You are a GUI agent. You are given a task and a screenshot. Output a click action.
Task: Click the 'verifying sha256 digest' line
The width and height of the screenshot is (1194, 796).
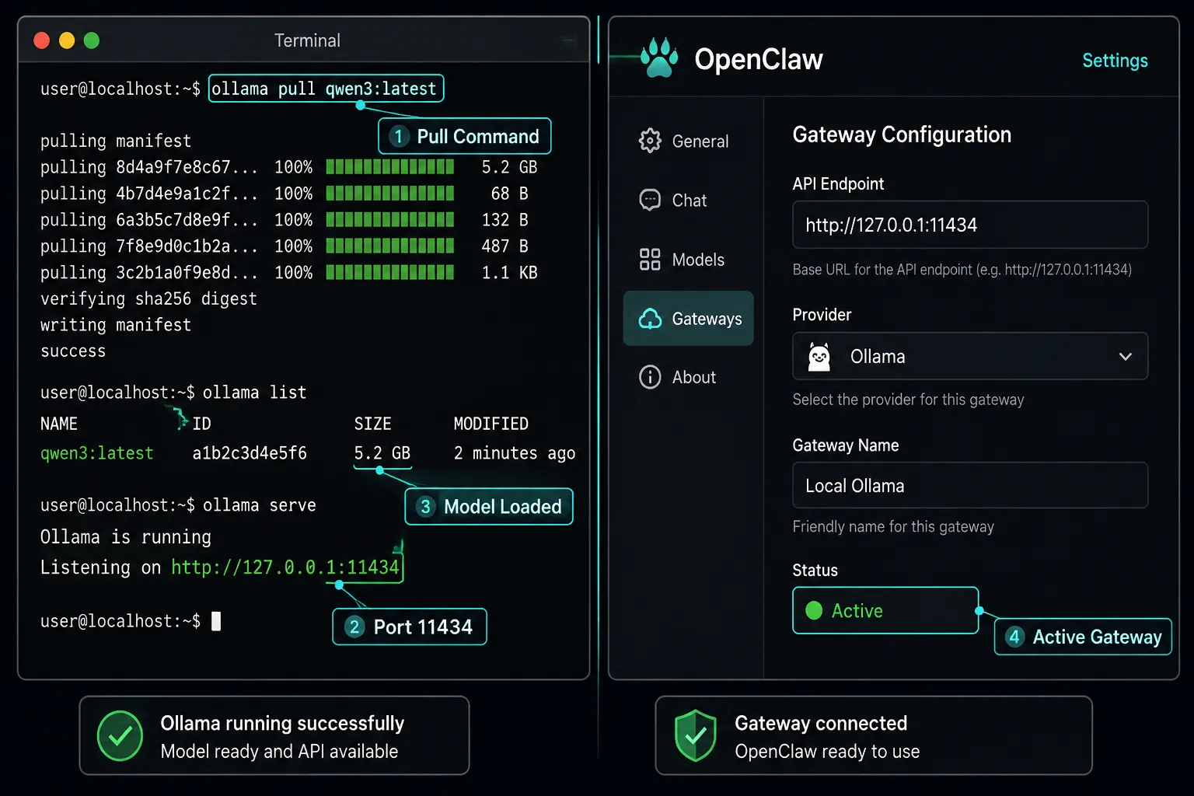click(148, 298)
